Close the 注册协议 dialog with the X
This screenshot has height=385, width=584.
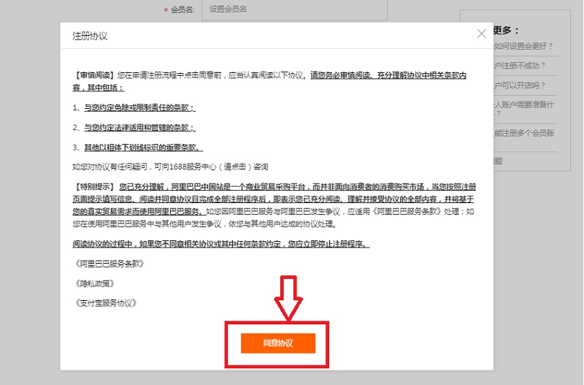point(481,34)
